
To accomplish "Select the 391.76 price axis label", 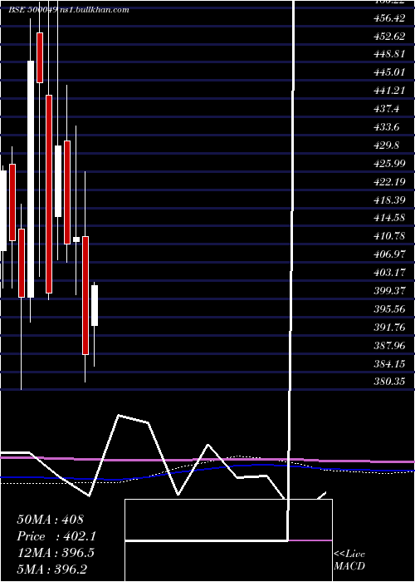I will click(389, 327).
